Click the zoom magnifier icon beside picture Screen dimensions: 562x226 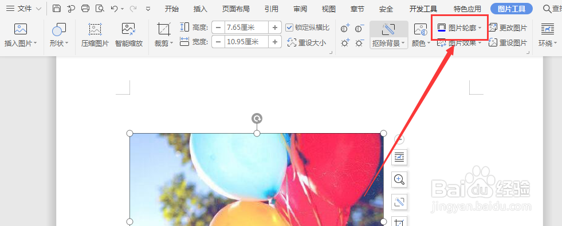point(399,180)
